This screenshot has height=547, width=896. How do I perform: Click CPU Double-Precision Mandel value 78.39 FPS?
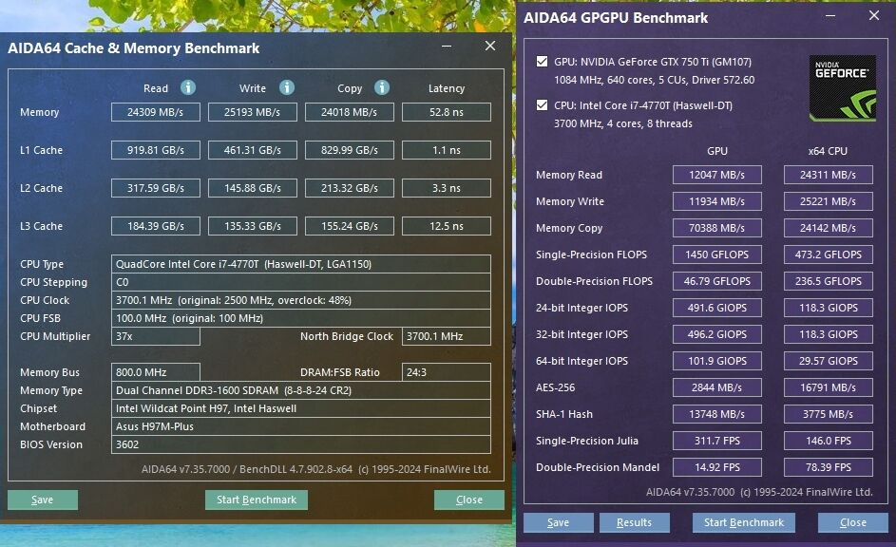828,467
